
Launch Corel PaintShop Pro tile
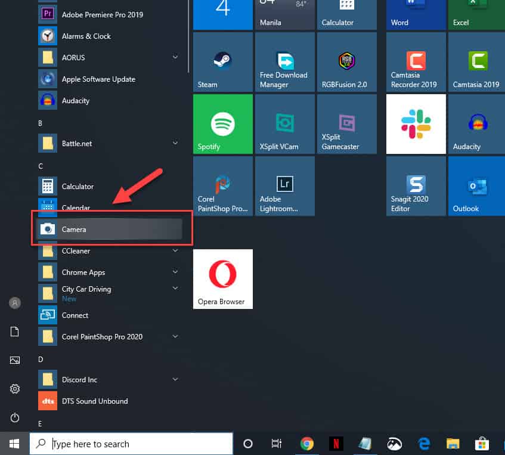pos(223,186)
